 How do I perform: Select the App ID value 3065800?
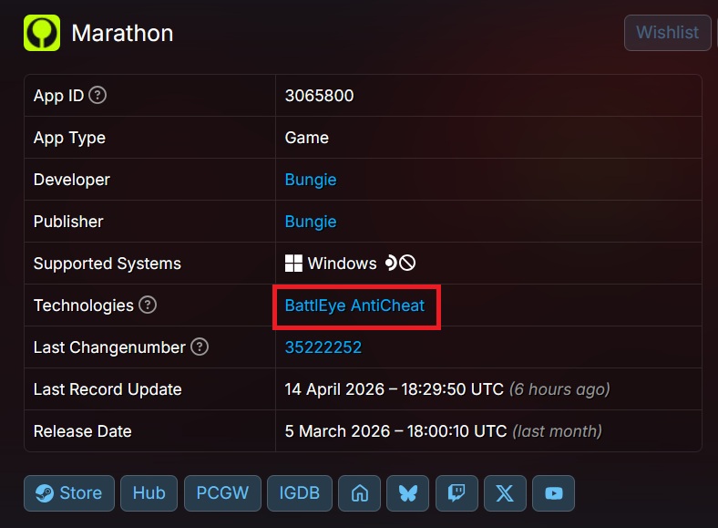coord(319,96)
